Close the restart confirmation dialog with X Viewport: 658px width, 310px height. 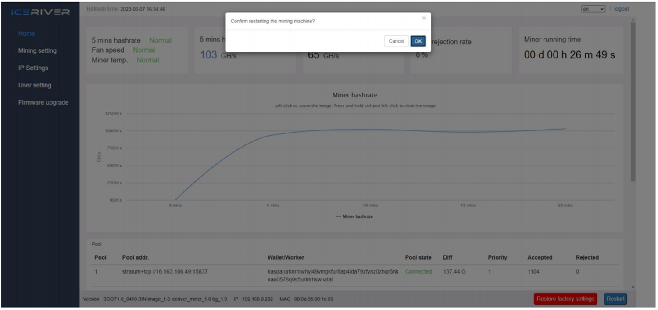423,18
